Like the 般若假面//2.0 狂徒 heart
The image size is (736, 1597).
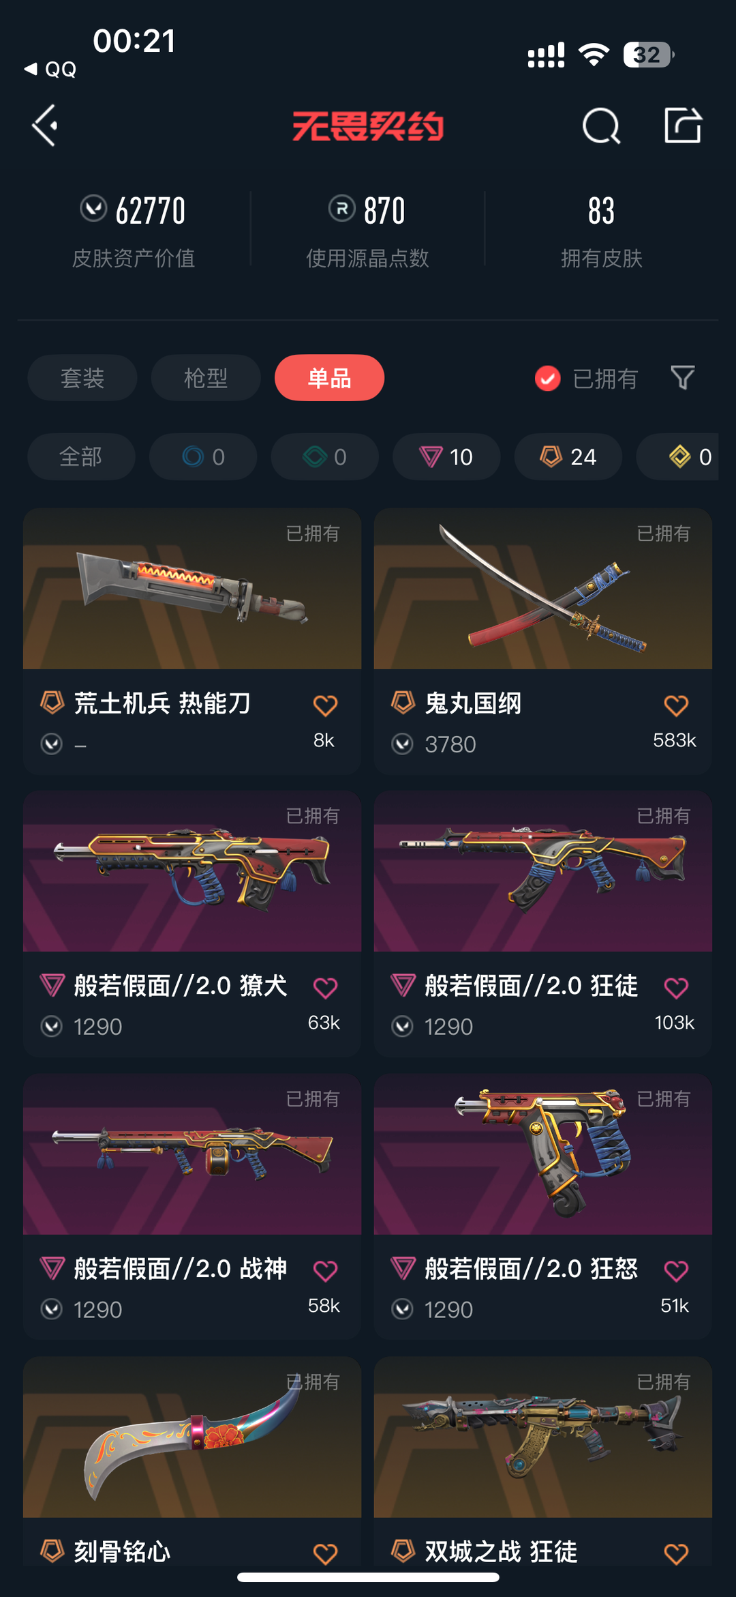[676, 988]
